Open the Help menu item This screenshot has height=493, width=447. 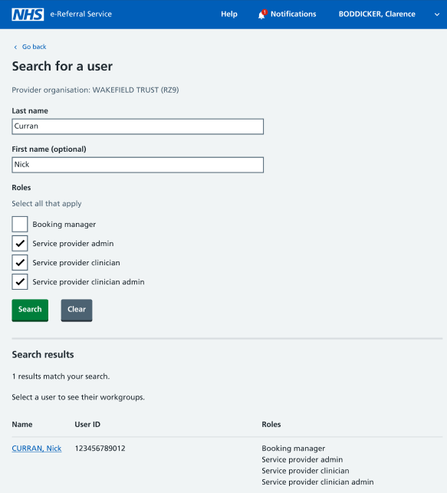tap(228, 14)
